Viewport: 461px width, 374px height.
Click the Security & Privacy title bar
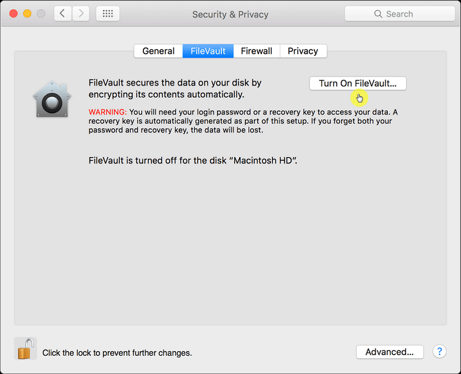tap(230, 14)
